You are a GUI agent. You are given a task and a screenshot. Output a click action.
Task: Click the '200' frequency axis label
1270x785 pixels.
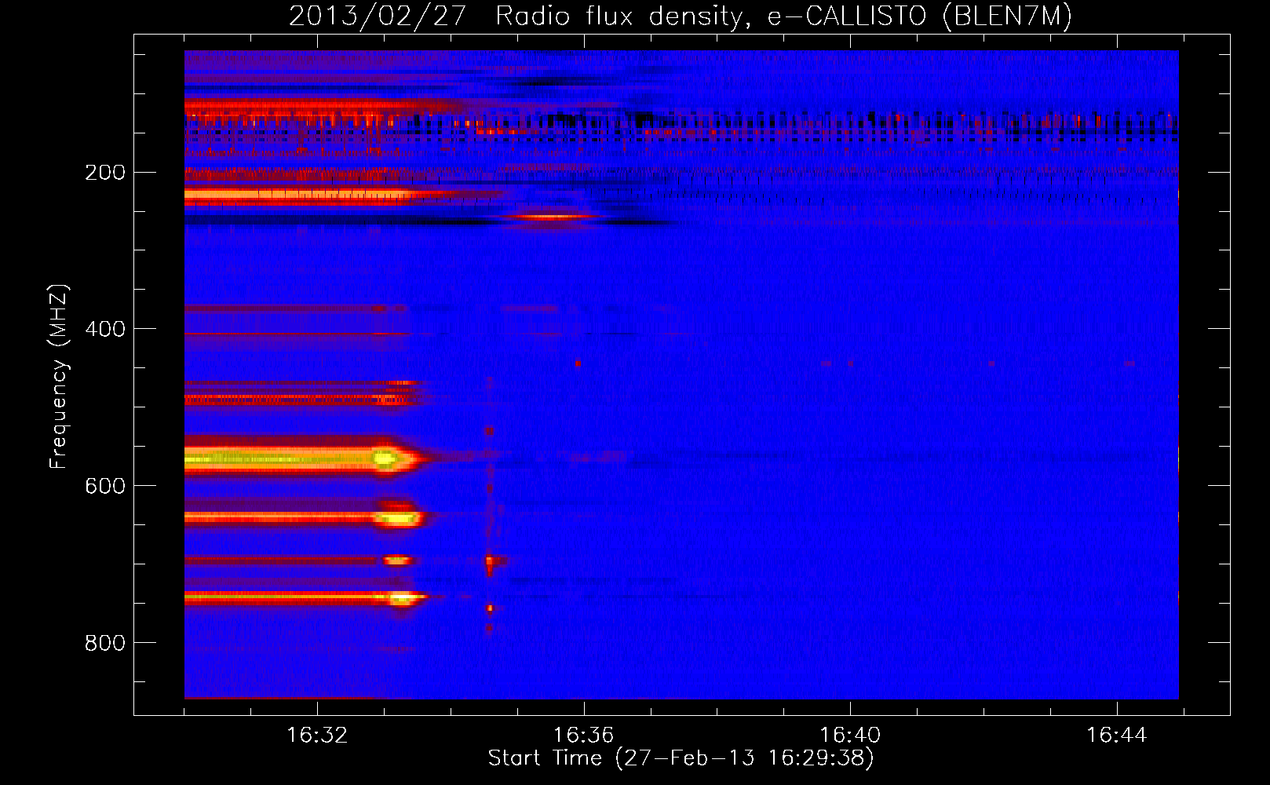click(x=105, y=173)
